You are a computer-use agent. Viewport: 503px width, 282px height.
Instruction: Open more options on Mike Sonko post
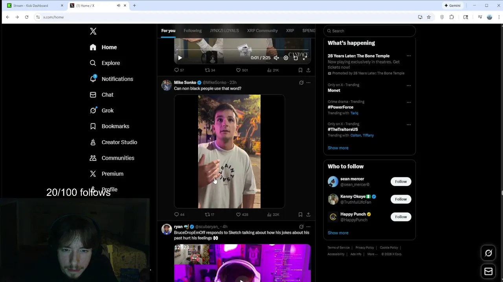click(308, 83)
